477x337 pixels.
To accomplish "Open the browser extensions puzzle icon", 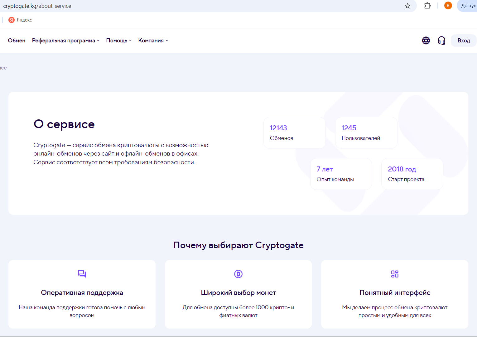I will (x=427, y=6).
